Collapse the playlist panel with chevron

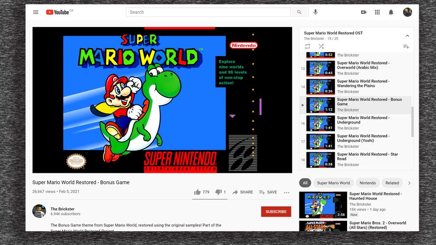407,35
